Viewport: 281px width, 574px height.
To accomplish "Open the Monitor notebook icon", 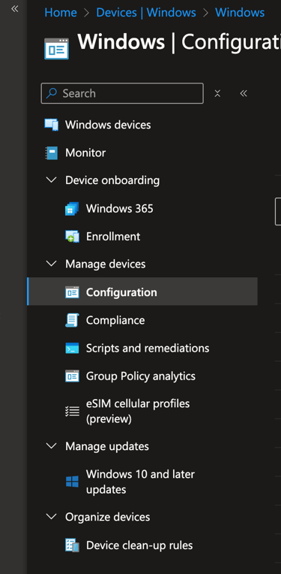I will [x=52, y=153].
